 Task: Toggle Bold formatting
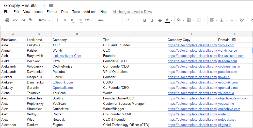[x=145, y=20]
